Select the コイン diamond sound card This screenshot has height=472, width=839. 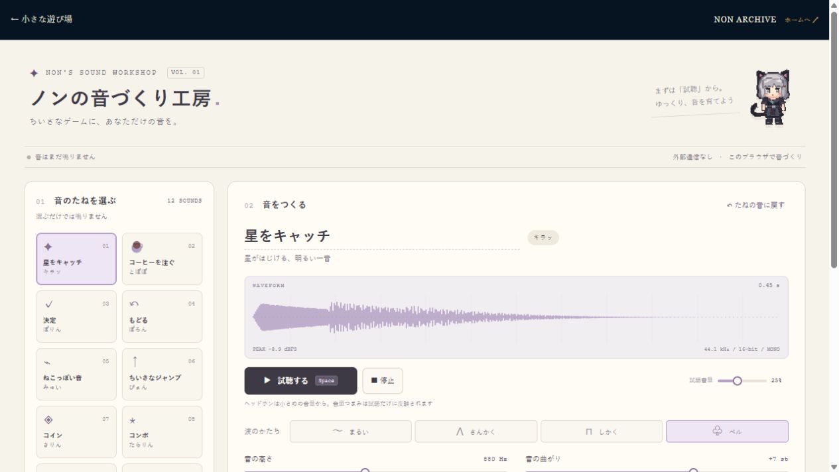(x=76, y=432)
